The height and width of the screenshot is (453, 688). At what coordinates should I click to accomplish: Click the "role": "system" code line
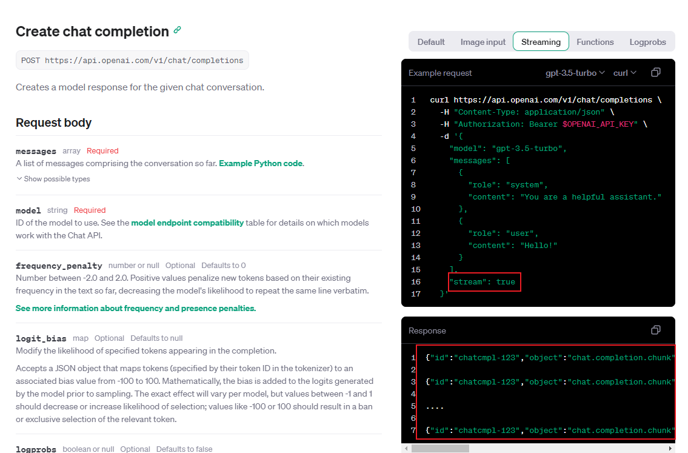[507, 185]
